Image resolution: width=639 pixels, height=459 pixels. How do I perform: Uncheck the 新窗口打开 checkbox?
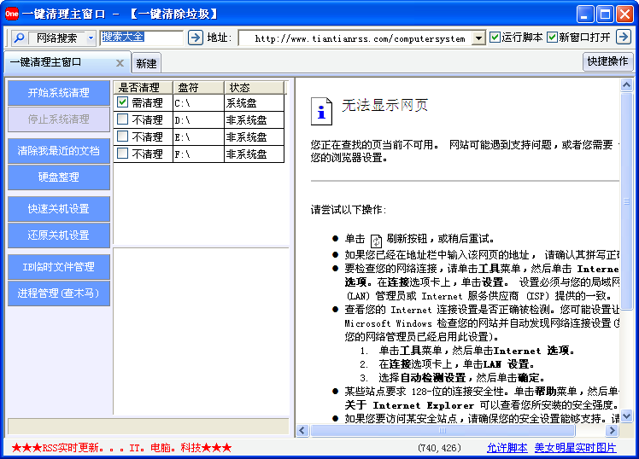[553, 38]
